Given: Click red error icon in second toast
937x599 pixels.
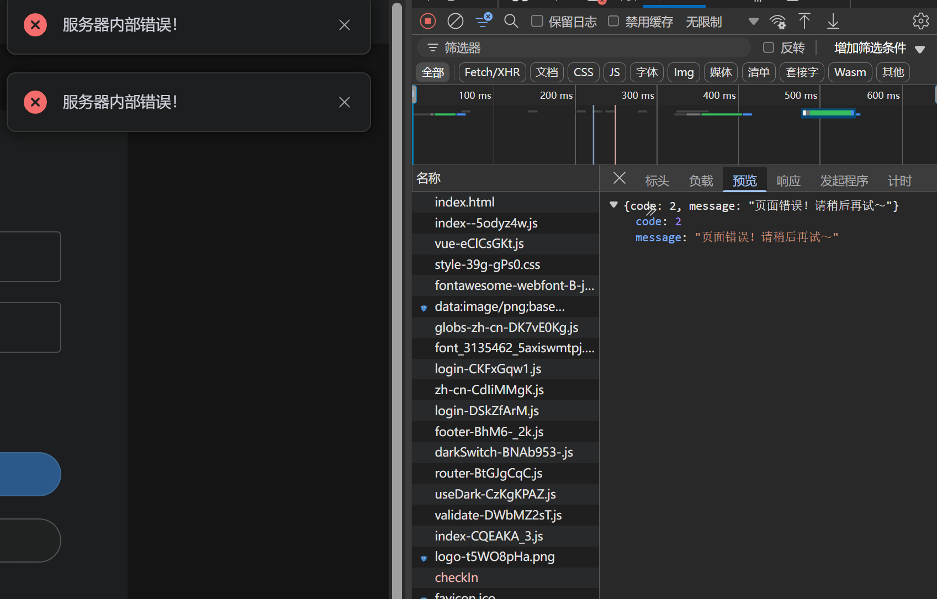Looking at the screenshot, I should (35, 102).
